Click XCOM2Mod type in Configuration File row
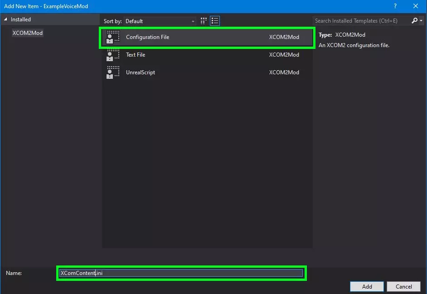 (284, 37)
